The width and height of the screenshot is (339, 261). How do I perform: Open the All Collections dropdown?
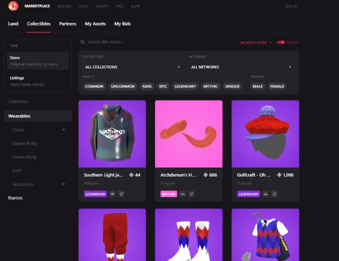click(x=132, y=67)
